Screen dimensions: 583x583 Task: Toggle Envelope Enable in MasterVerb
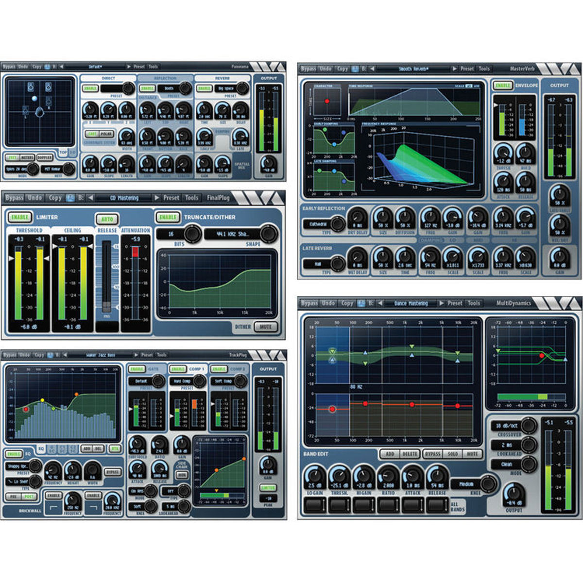pos(503,86)
